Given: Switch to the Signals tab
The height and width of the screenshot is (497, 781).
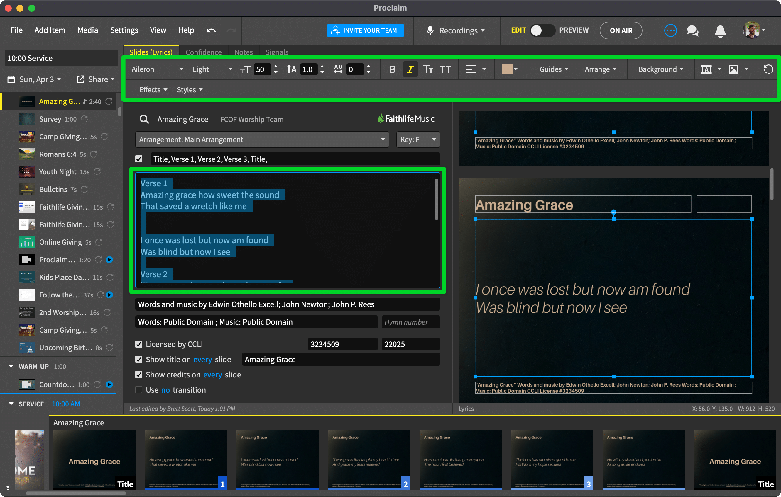Looking at the screenshot, I should click(x=277, y=52).
